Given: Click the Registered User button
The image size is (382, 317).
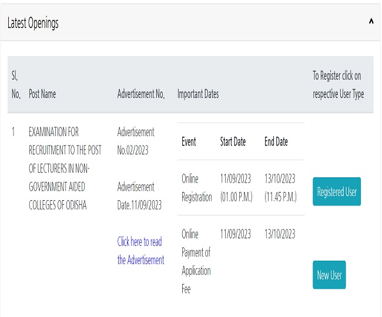Looking at the screenshot, I should (337, 192).
